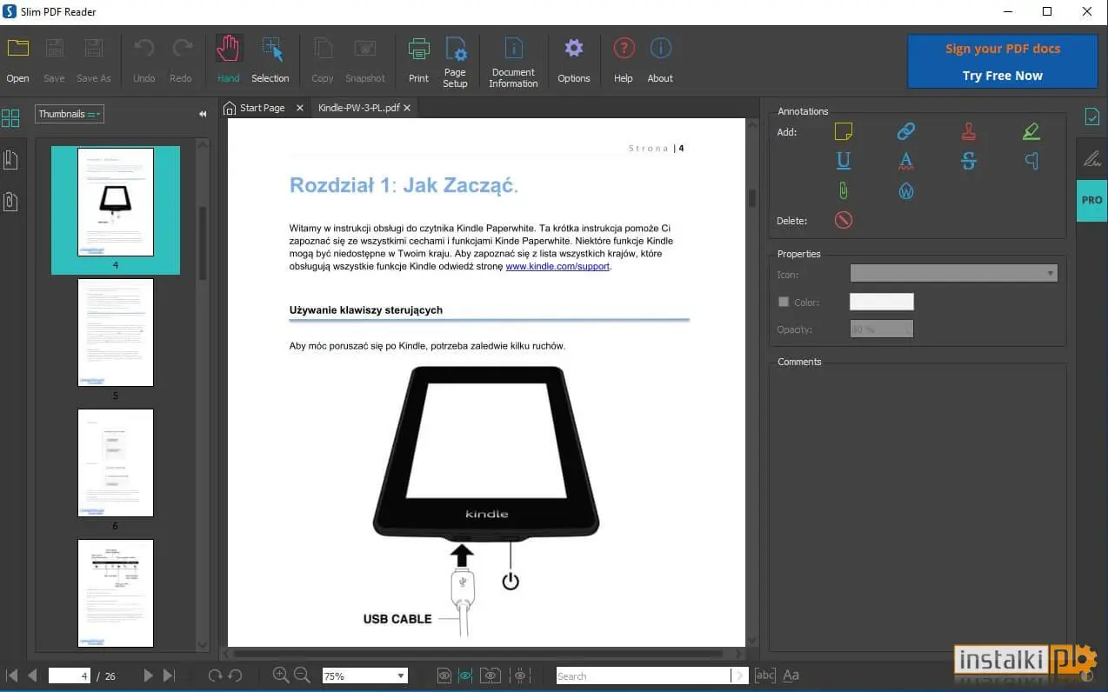Open the Opacity percentage field
This screenshot has width=1108, height=692.
[x=882, y=329]
